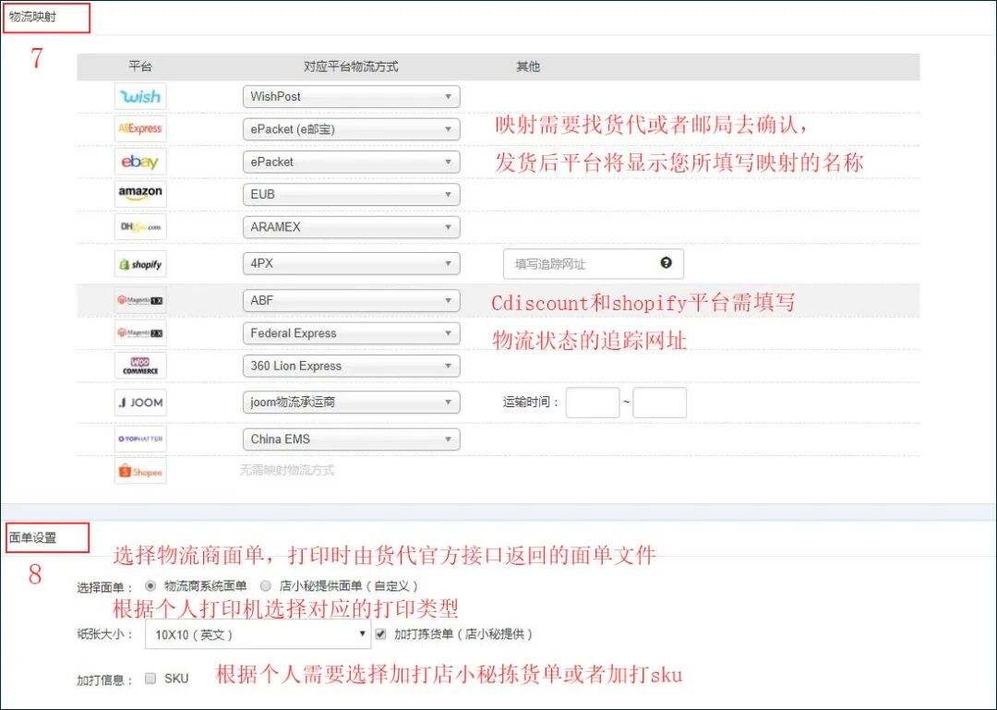Click the Shopify platform logo
Viewport: 997px width, 710px height.
tap(140, 263)
